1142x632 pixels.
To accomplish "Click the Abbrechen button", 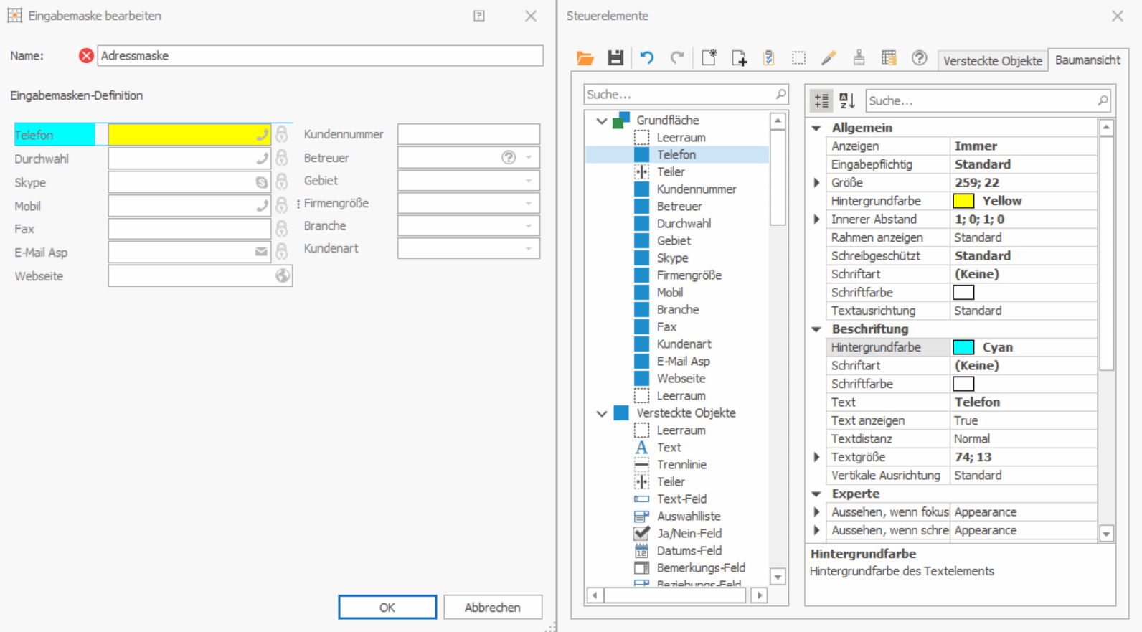I will (493, 608).
